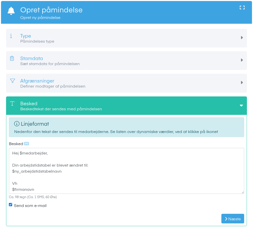Viewport: 253px width, 236px height.
Task: Click the 'Ca. 98 tegn' character count text
Action: [33, 197]
